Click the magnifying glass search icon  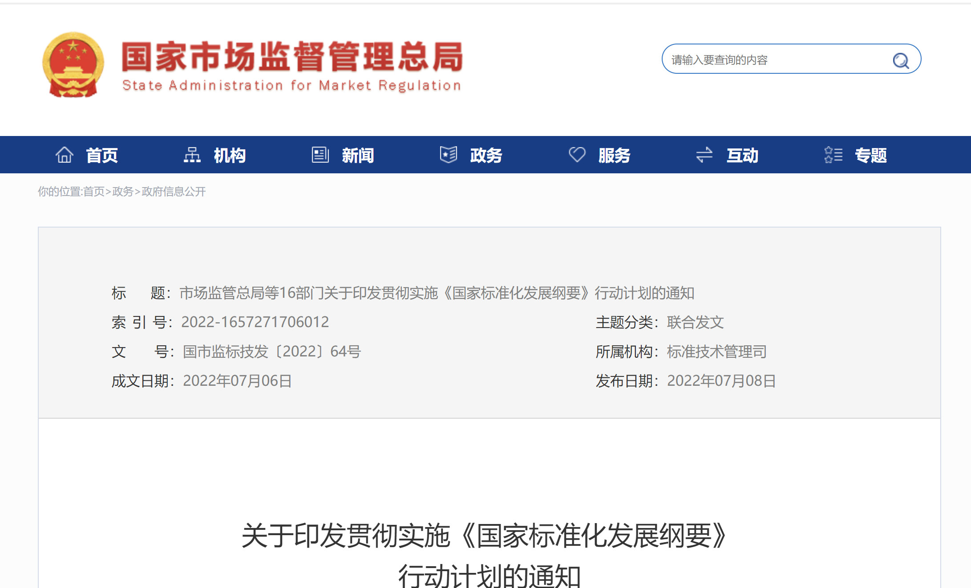coord(901,60)
